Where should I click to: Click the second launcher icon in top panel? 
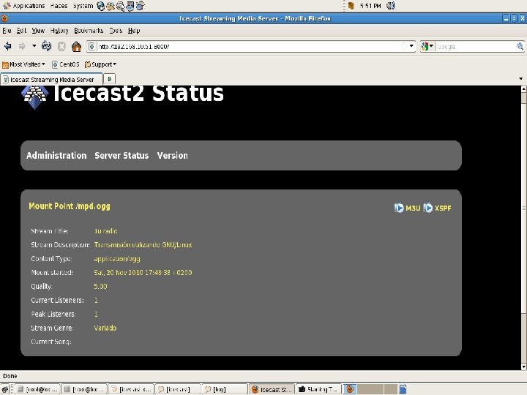tap(111, 6)
